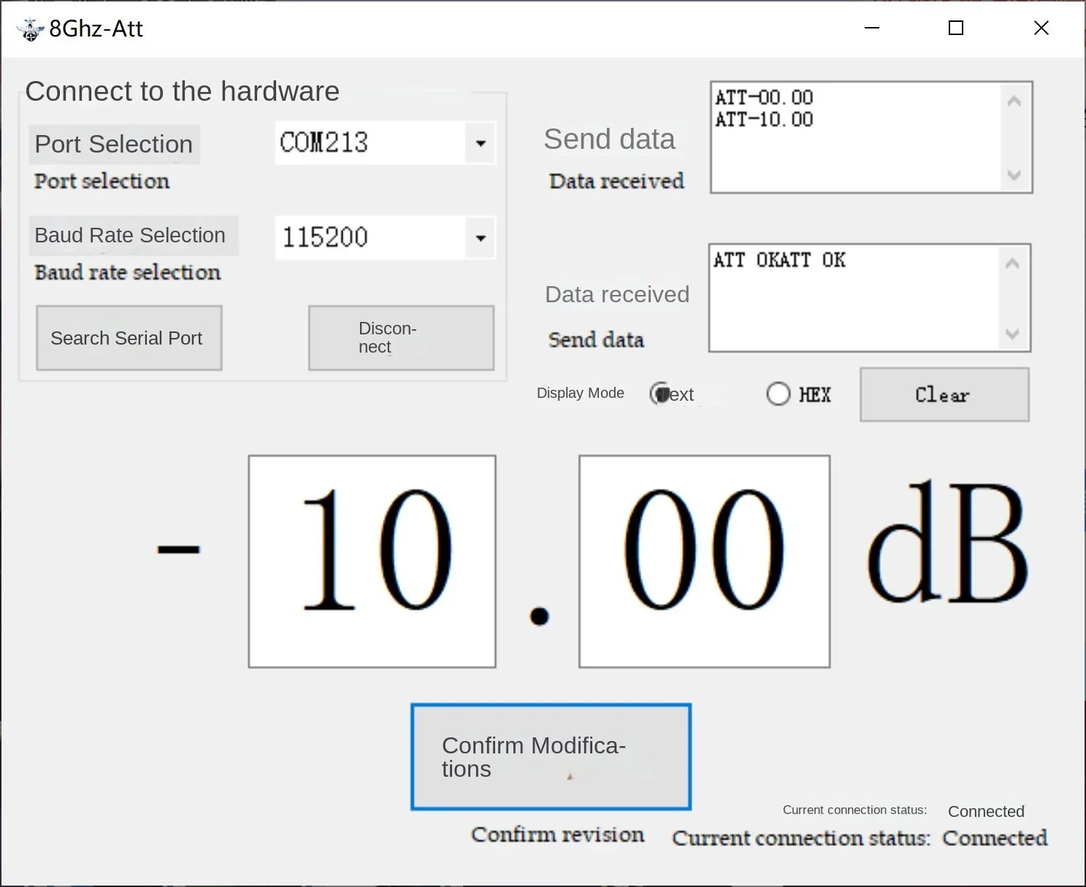Screen dimensions: 1086x887
Task: Click the 'Connected' status text in small font
Action: coord(986,811)
